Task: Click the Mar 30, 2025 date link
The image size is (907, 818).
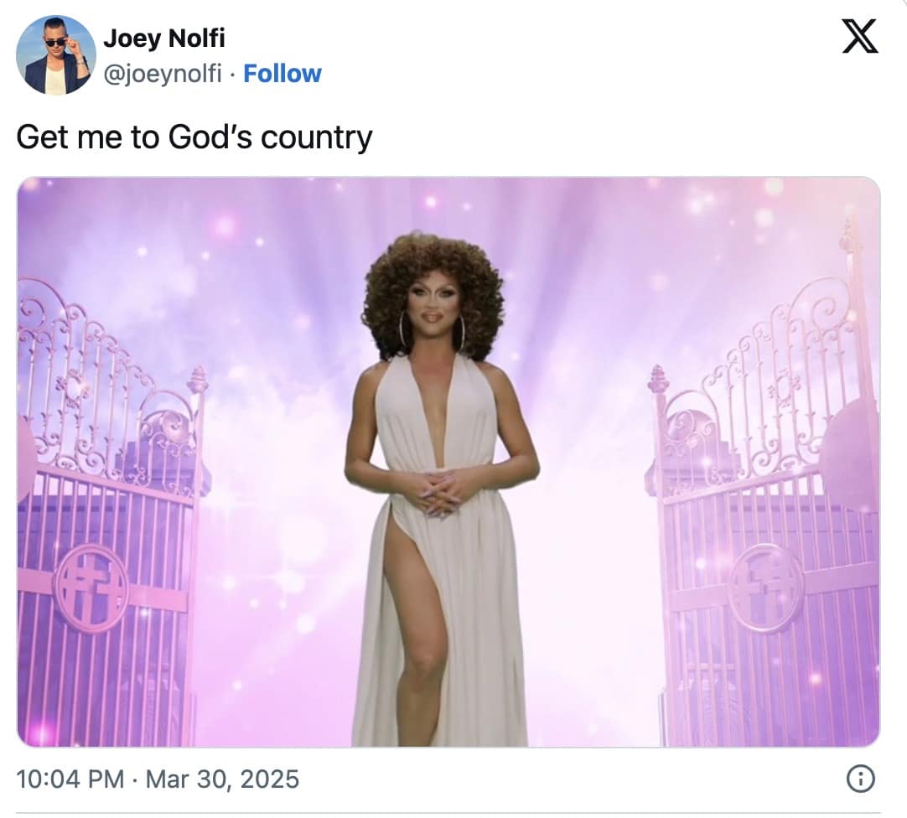Action: [222, 779]
